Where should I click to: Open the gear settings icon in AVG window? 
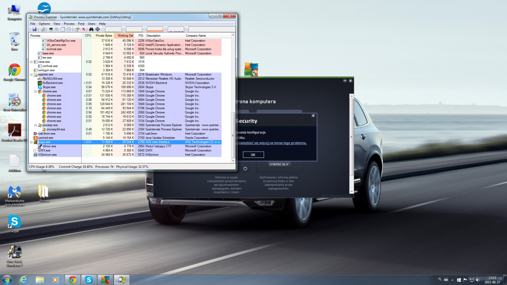click(x=245, y=168)
